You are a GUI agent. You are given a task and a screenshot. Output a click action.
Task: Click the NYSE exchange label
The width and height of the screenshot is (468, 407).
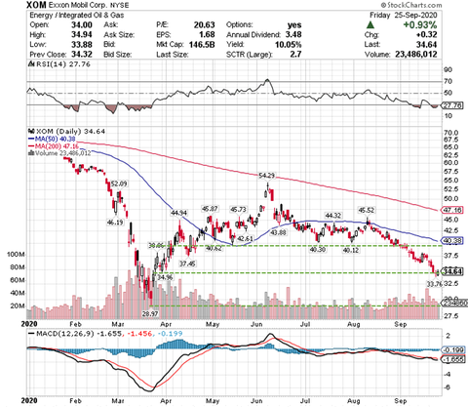[x=119, y=6]
